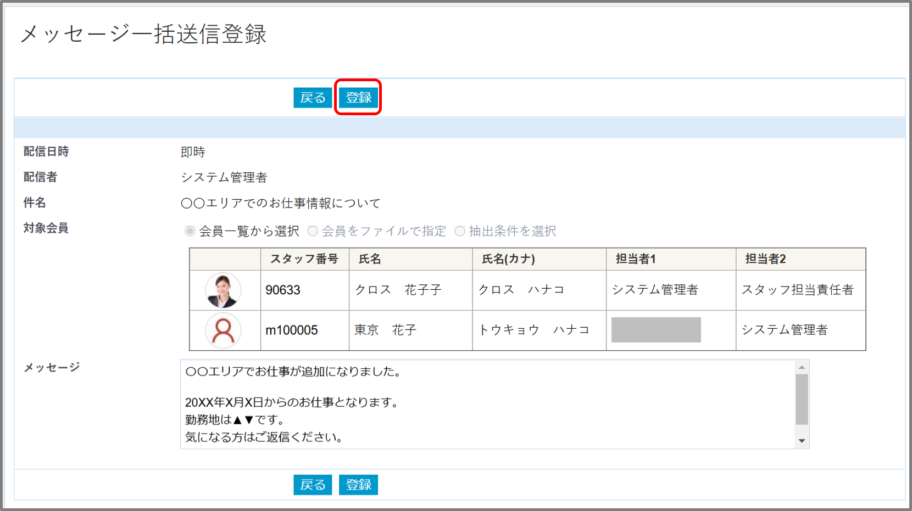Click the name クロス 花子子
Viewport: 912px width, 511px height.
398,290
